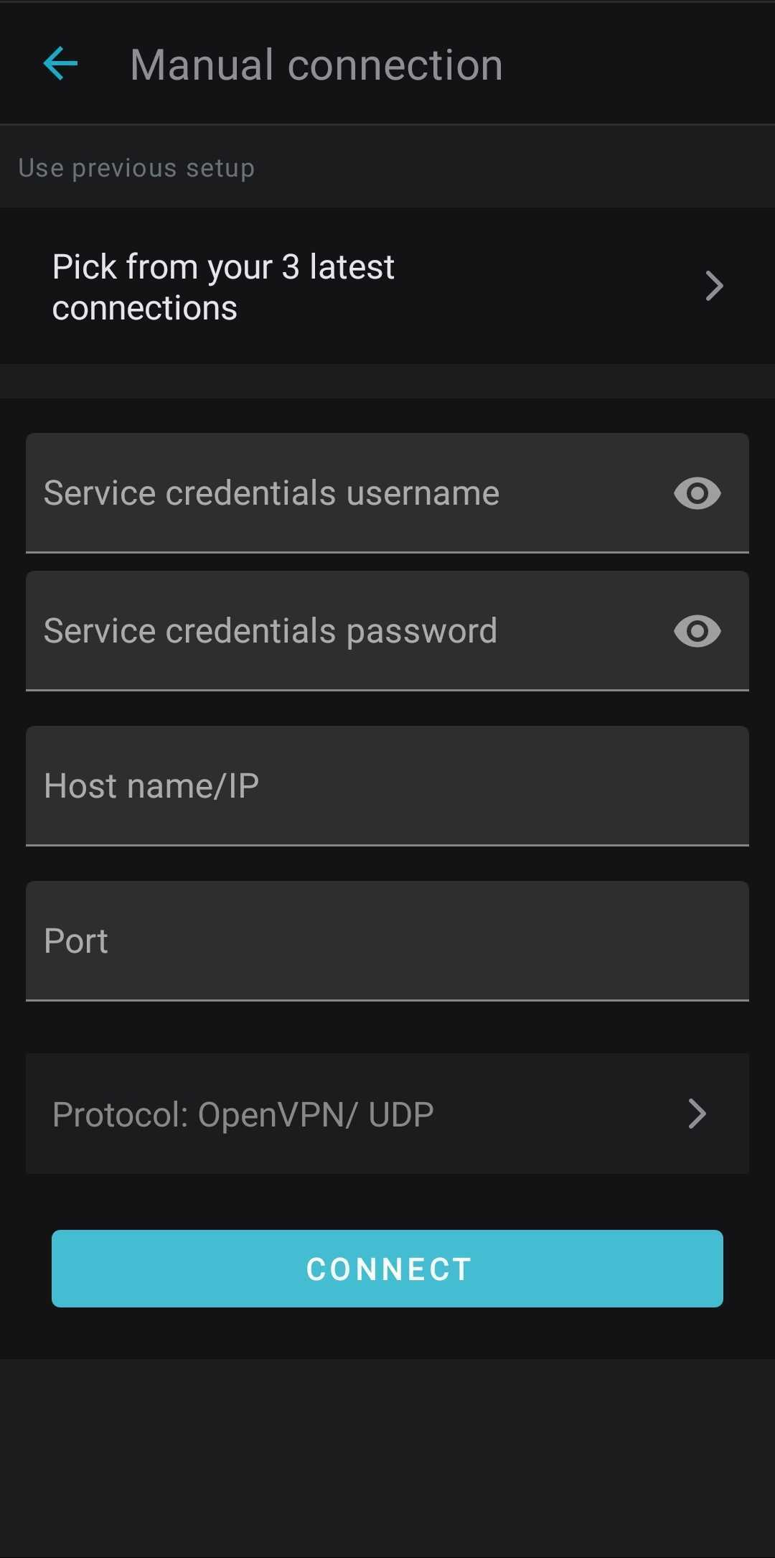Screen dimensions: 775x1558
Task: Click the Manual connection page title
Action: [316, 65]
